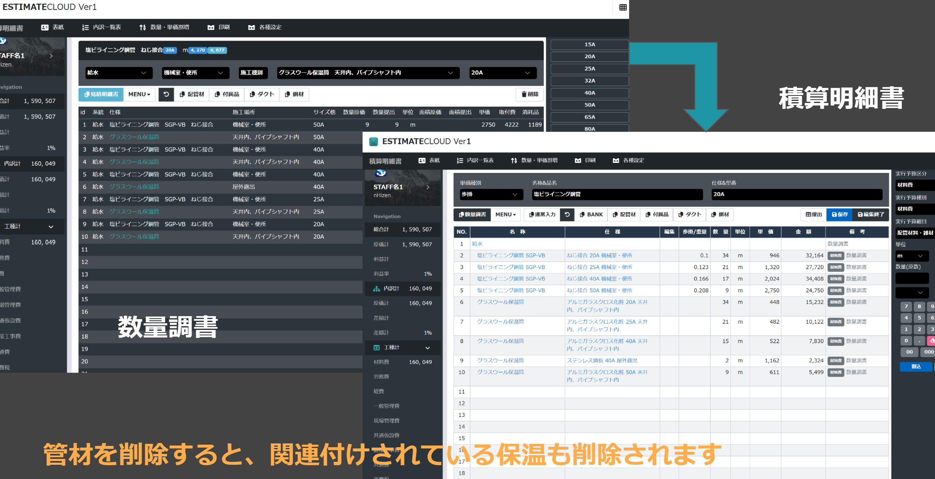Click 材料費 badge in row 2 of estimate table

[835, 255]
